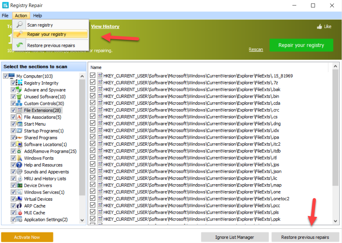Click the Registry Integrity section icon

19,83
